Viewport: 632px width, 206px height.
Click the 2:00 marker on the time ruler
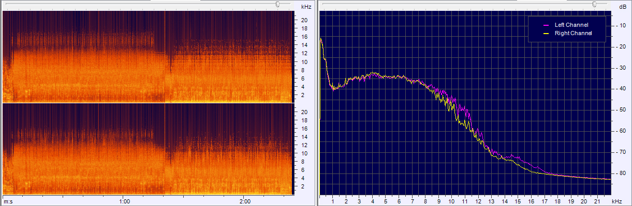245,201
